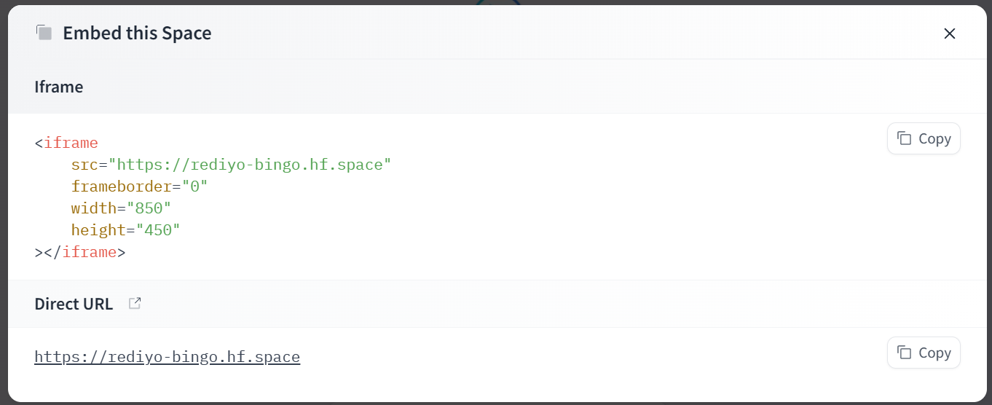Copy the direct URL
This screenshot has width=992, height=405.
pos(924,353)
